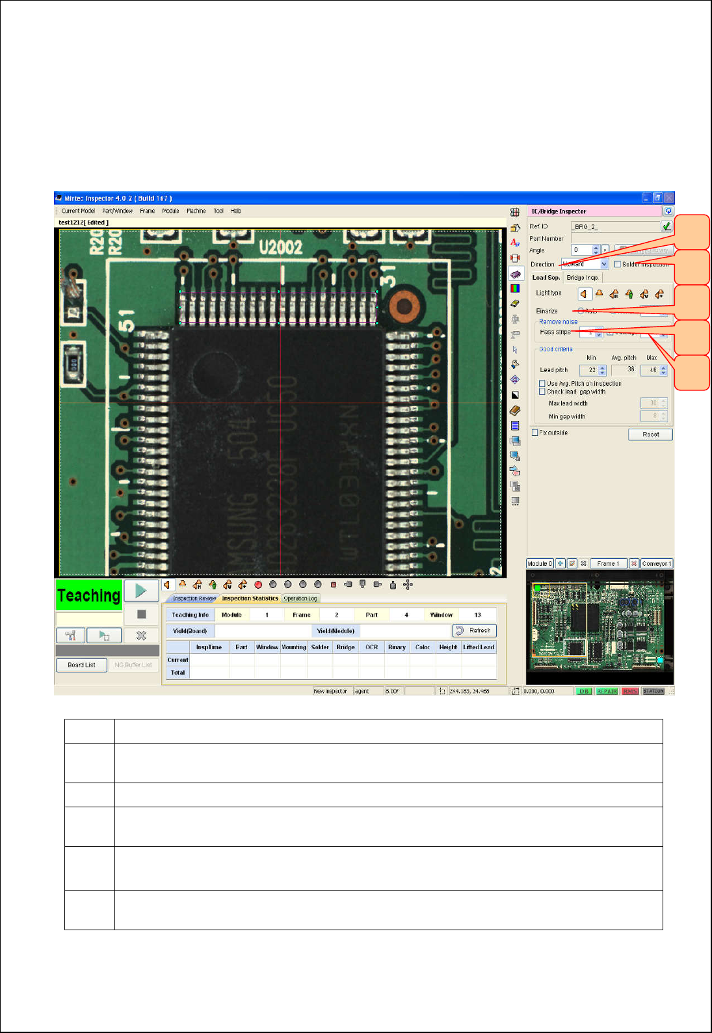Viewport: 712px width, 1033px height.
Task: Click the blue list lines icon in toolbar
Action: point(515,425)
